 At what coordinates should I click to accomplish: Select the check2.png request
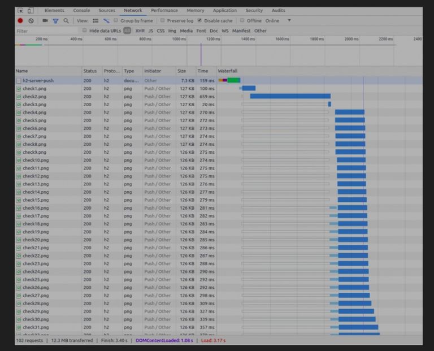219,97
